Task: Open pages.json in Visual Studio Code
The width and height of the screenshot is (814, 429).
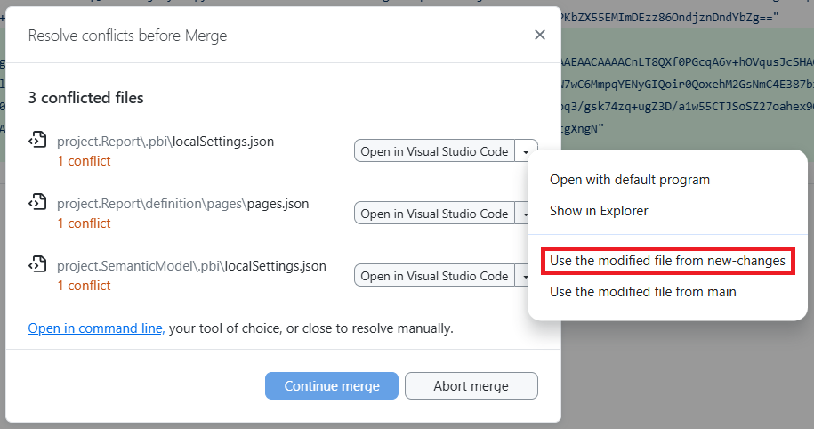Action: [434, 214]
